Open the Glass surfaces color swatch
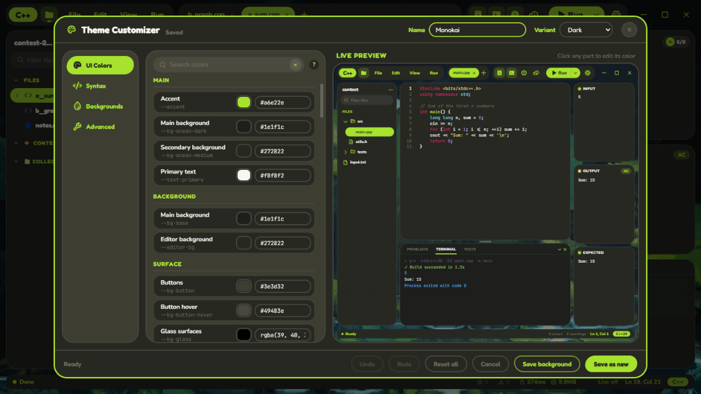The width and height of the screenshot is (701, 394). click(x=244, y=334)
